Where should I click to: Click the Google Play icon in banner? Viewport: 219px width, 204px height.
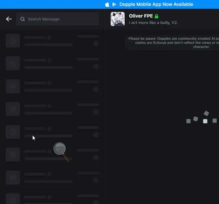[114, 4]
